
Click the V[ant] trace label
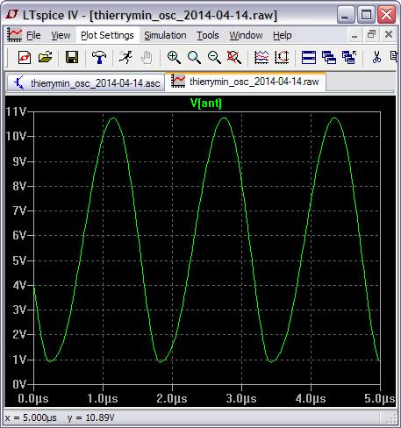click(x=206, y=103)
